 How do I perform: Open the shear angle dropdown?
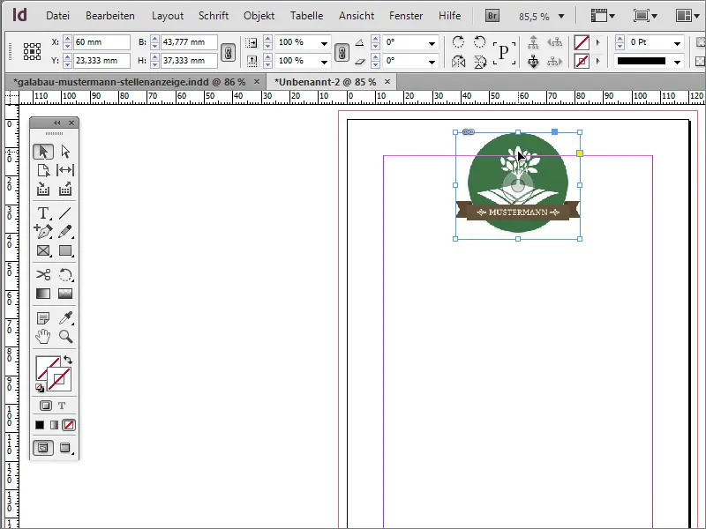[x=432, y=62]
